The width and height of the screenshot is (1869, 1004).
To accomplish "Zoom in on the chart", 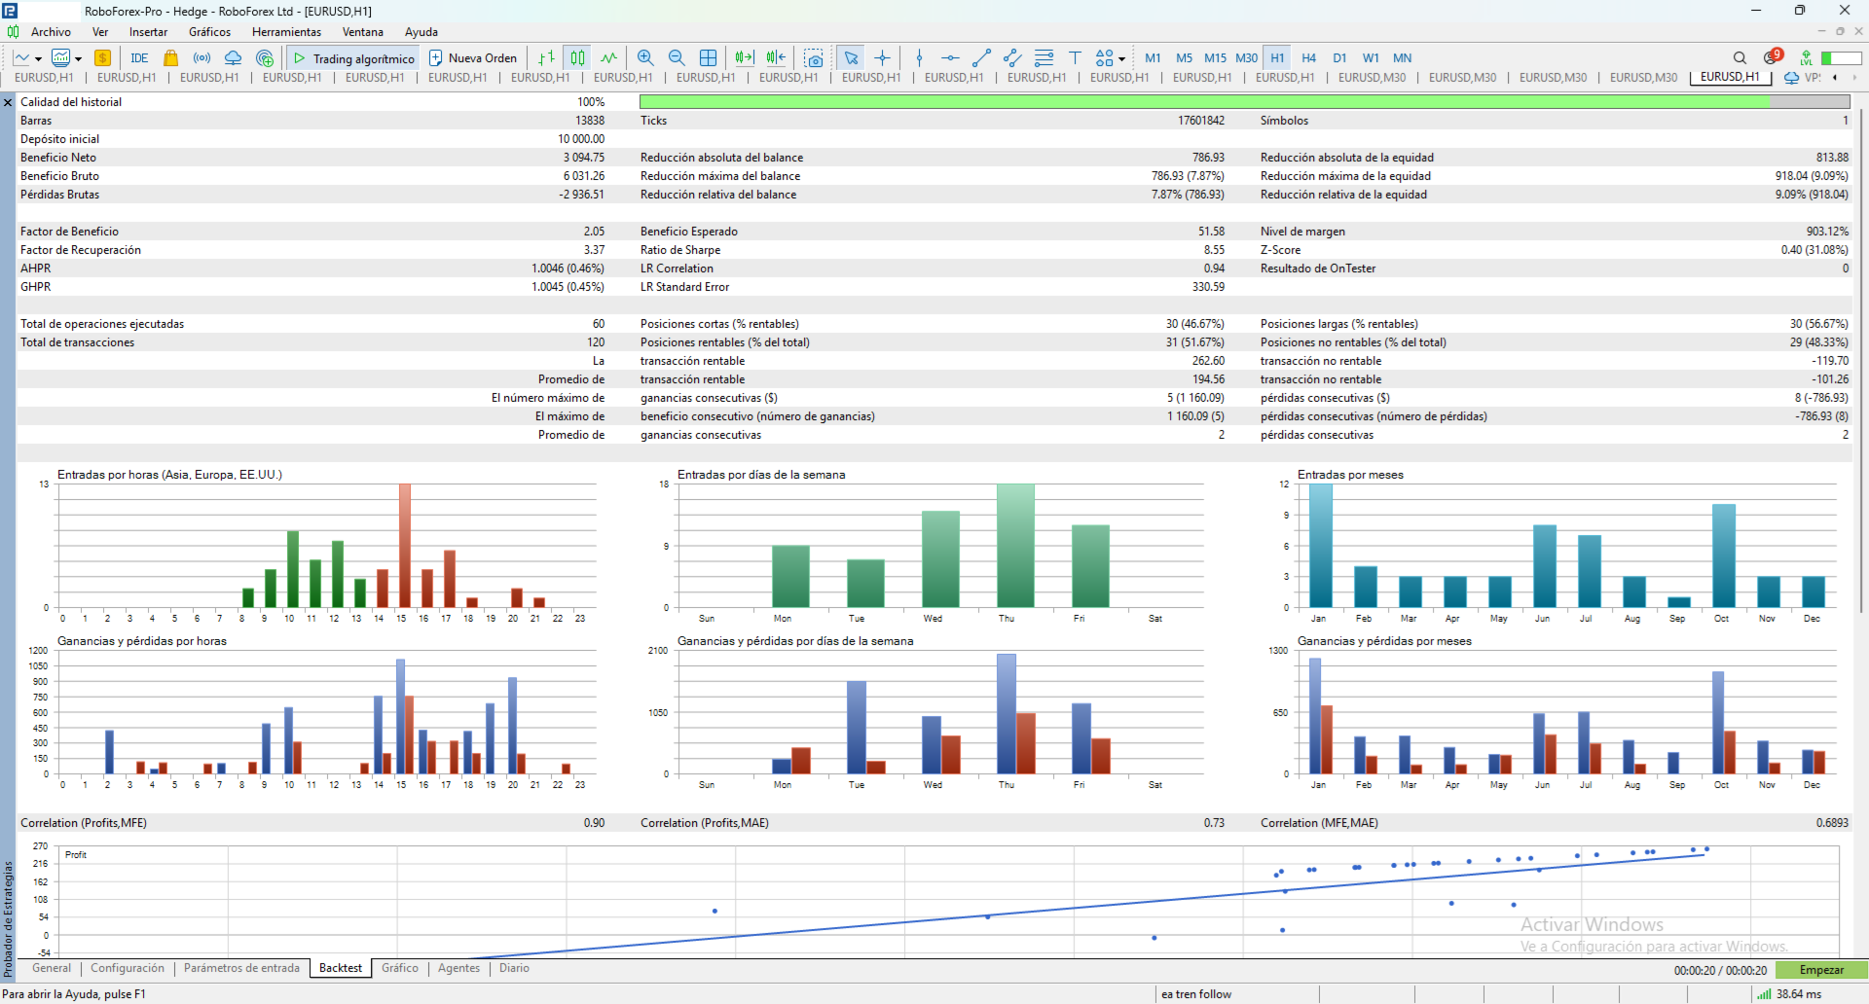I will click(x=645, y=58).
